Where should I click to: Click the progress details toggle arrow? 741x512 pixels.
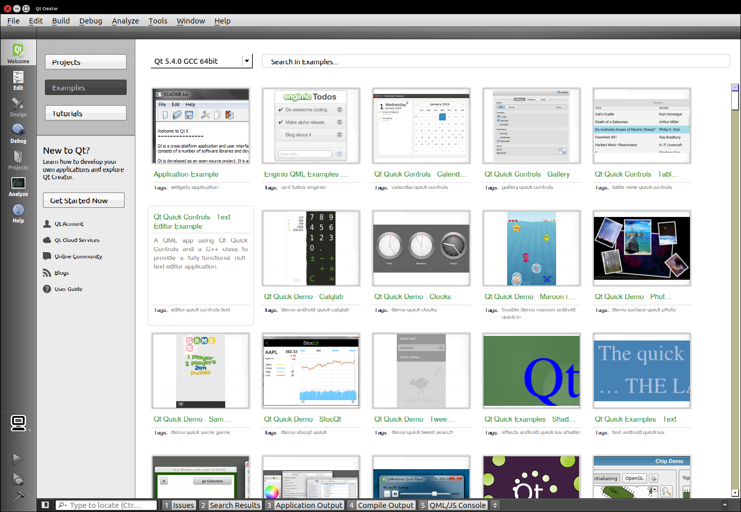point(725,505)
